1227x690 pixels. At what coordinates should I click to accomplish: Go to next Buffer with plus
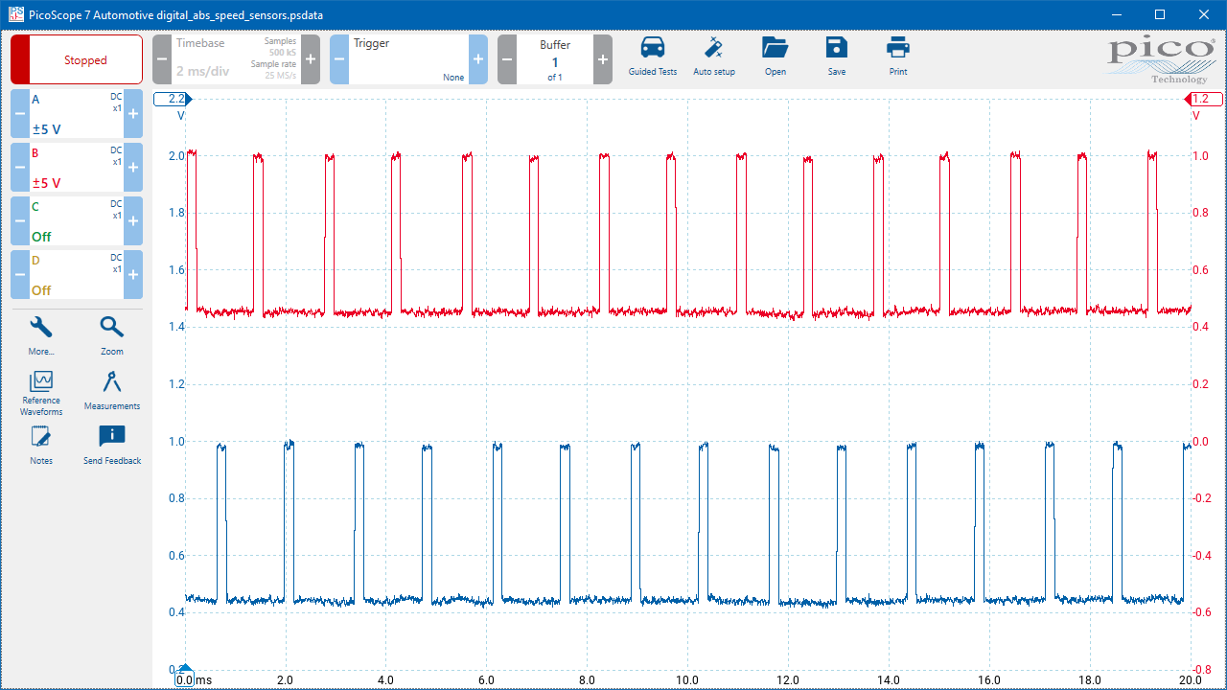click(603, 59)
